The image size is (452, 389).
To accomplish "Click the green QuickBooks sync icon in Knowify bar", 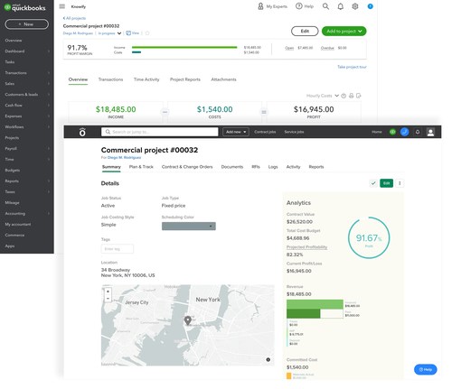I will point(392,132).
